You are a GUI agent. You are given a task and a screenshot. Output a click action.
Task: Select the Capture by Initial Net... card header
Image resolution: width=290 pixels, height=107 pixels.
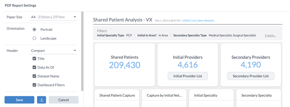(164, 95)
